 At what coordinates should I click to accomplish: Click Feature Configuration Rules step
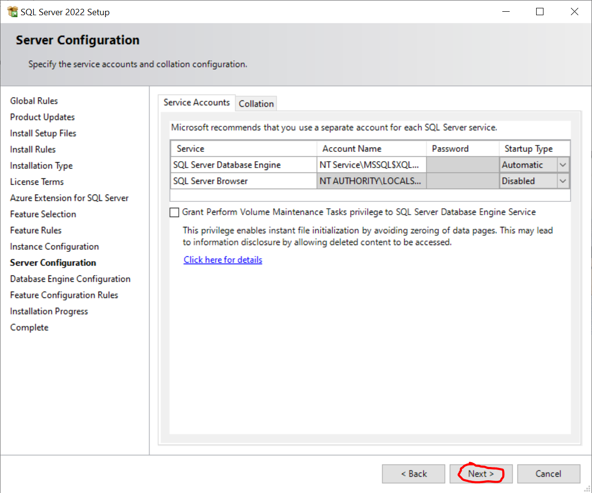(64, 295)
